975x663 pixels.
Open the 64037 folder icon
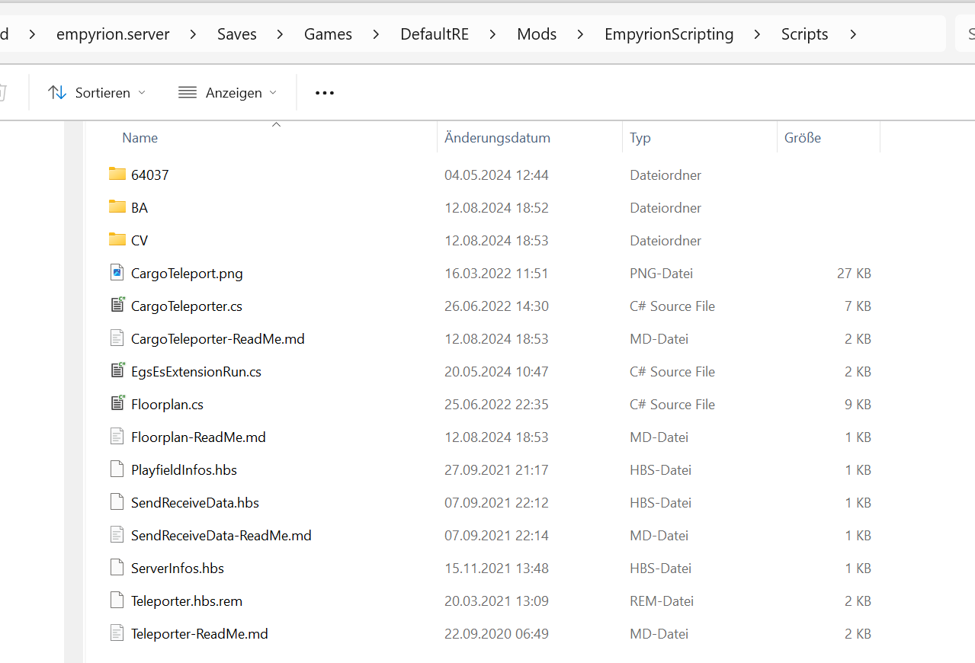[117, 175]
